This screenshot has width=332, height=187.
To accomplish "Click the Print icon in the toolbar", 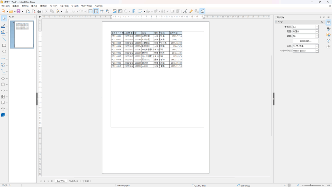I will 39,11.
